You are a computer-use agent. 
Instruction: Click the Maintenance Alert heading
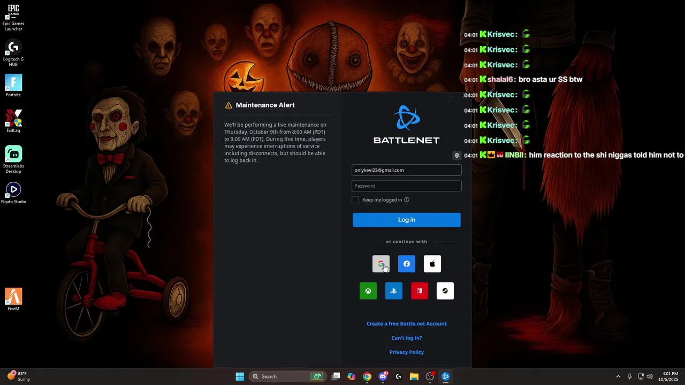pos(265,105)
